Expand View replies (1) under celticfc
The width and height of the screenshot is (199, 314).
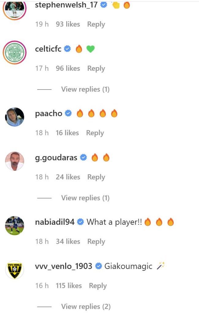tap(85, 89)
